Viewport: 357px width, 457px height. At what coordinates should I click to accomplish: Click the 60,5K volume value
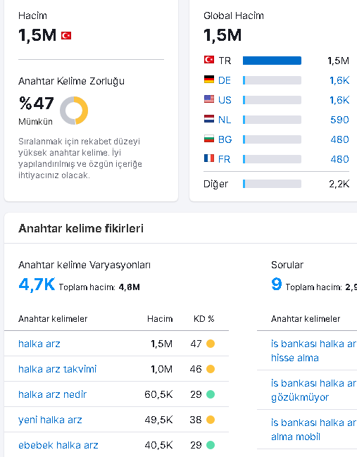158,394
